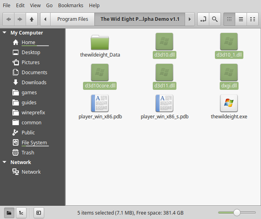Show places in the sidebar
This screenshot has width=261, height=219.
coord(9,213)
